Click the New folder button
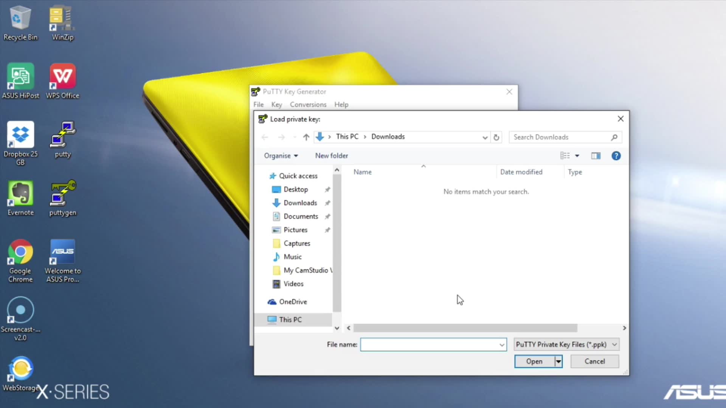 coord(331,156)
